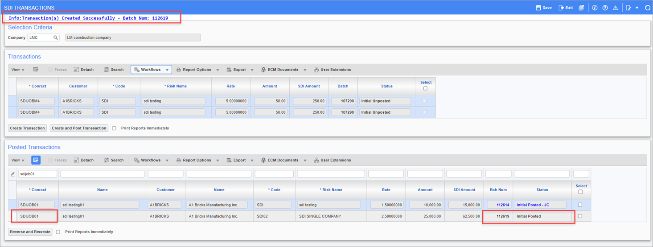Click Detach in Transactions toolbar
The width and height of the screenshot is (653, 247).
tap(83, 70)
